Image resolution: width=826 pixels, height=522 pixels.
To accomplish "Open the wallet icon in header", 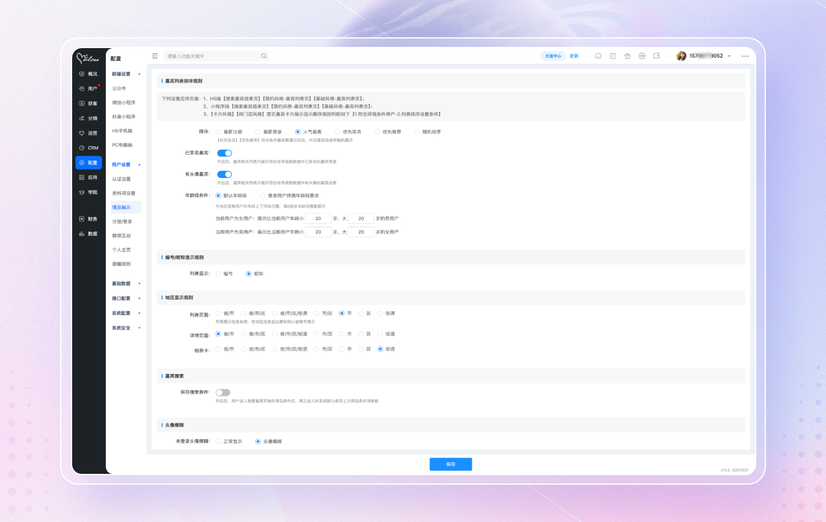I will pyautogui.click(x=656, y=56).
